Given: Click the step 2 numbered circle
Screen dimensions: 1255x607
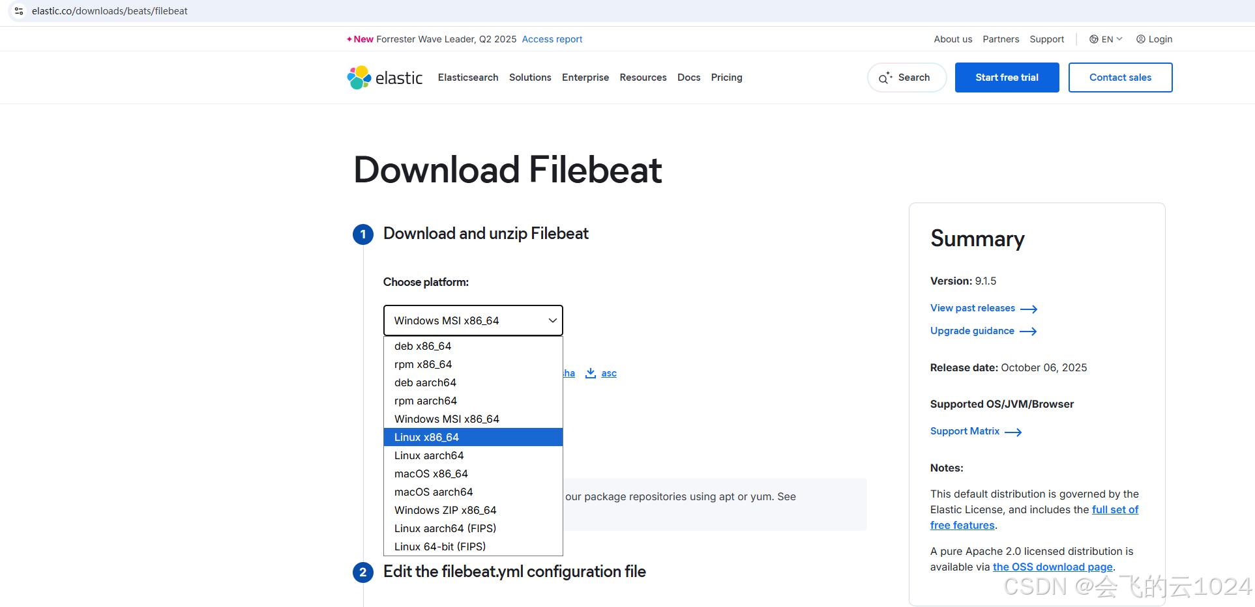Looking at the screenshot, I should click(363, 572).
